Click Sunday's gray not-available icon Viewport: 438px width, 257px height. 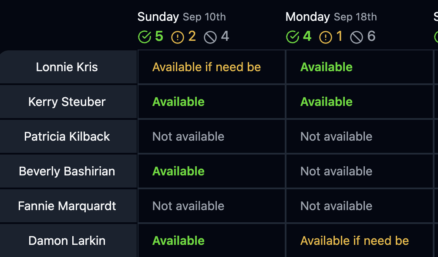pyautogui.click(x=210, y=37)
